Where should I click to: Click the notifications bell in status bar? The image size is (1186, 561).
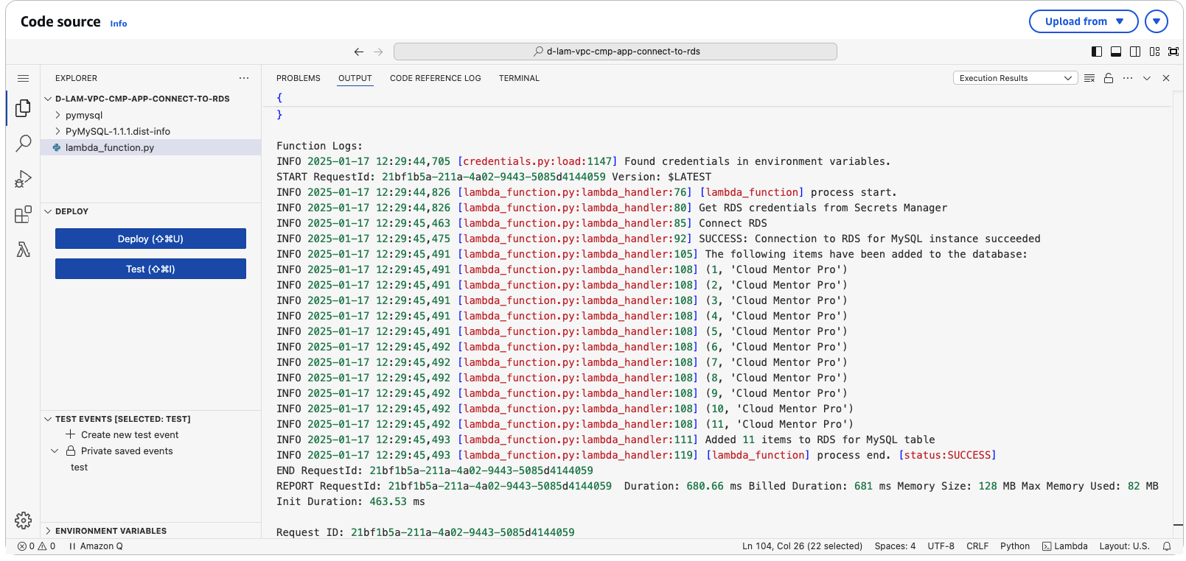pos(1167,546)
